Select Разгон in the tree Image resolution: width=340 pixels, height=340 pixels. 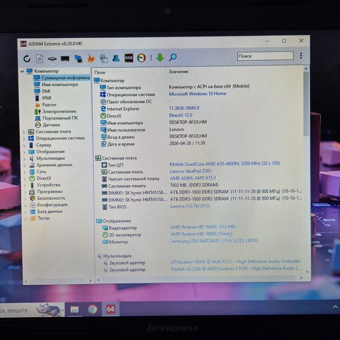49,104
